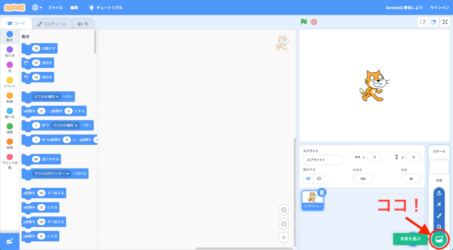Screen dimensions: 453x250
Task: Select the ステージ backdrop thumbnail
Action: coord(439,167)
